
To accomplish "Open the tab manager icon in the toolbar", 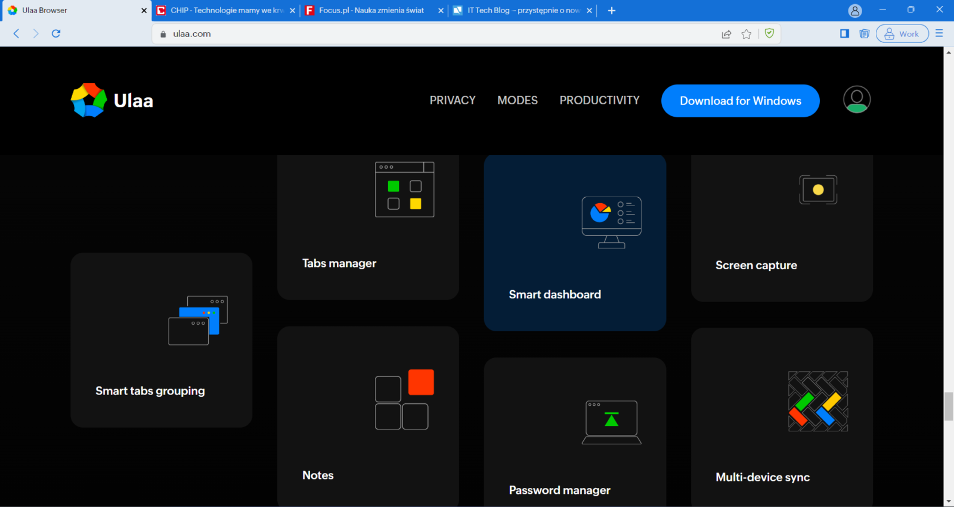I will tap(864, 33).
